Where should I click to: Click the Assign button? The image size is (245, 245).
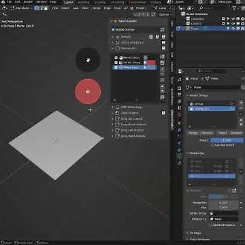point(193,133)
